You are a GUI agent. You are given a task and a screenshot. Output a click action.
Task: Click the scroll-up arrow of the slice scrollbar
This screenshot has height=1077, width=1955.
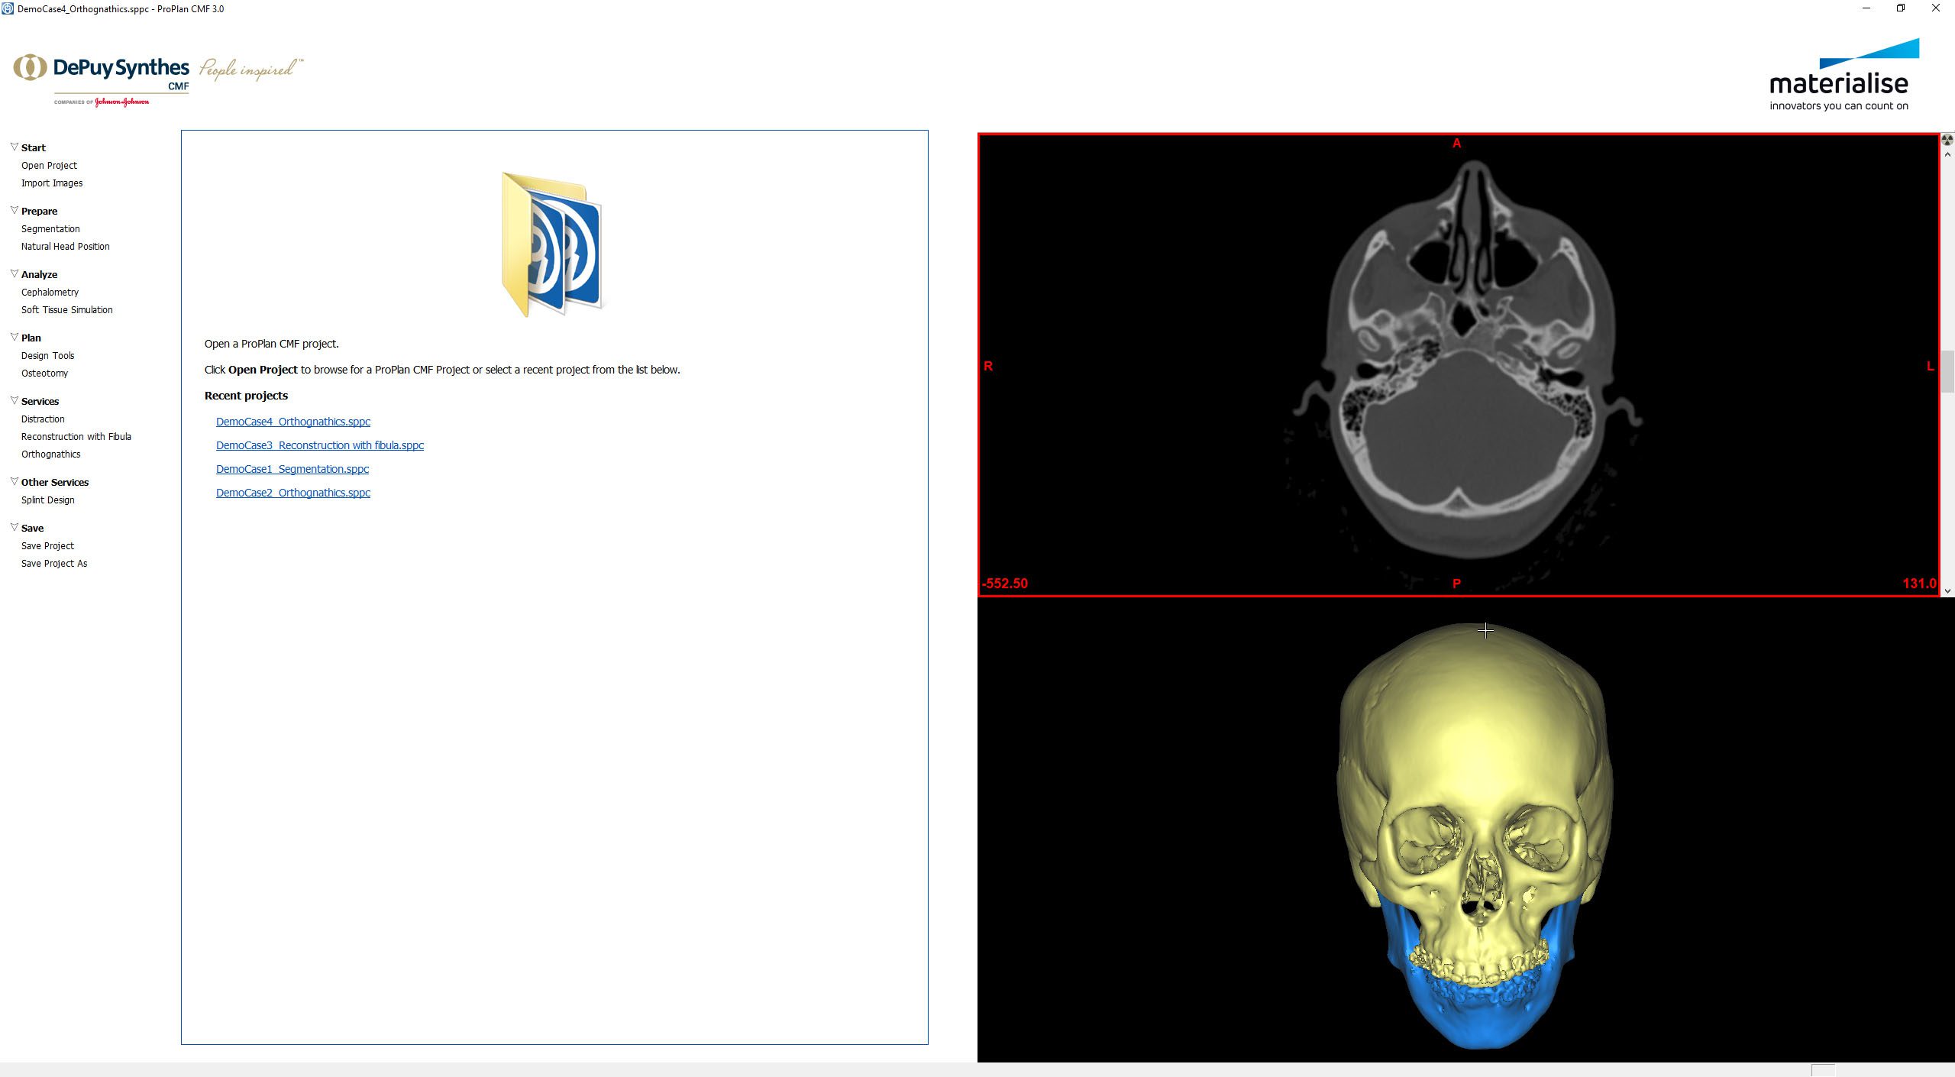click(x=1947, y=155)
